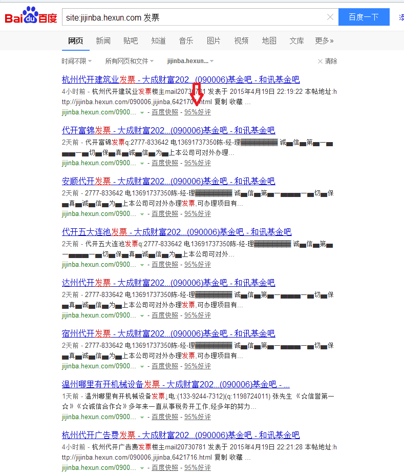Open 百度快照 for 杭州代开广告费发票 result
Image resolution: width=404 pixels, height=474 pixels.
coord(165,468)
